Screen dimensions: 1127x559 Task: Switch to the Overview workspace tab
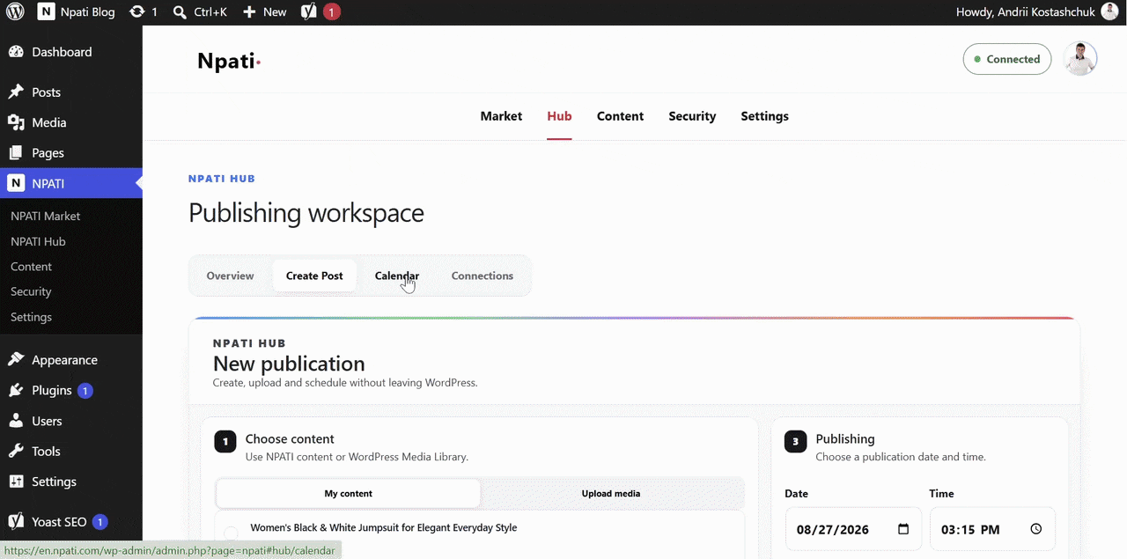[230, 276]
